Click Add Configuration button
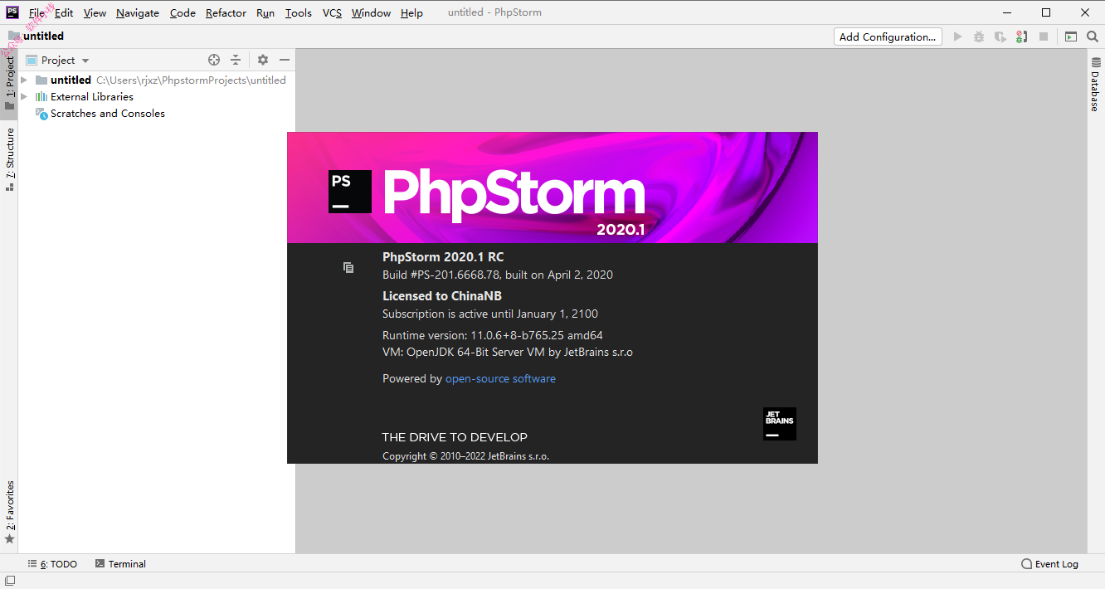Screen dimensions: 1105x589 888,37
